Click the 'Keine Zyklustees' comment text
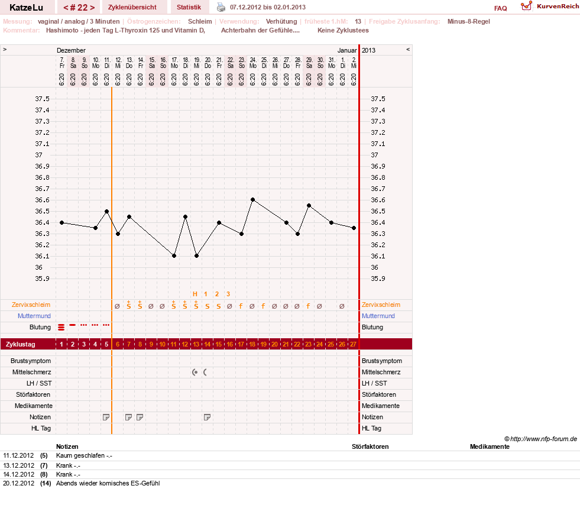 pos(343,30)
